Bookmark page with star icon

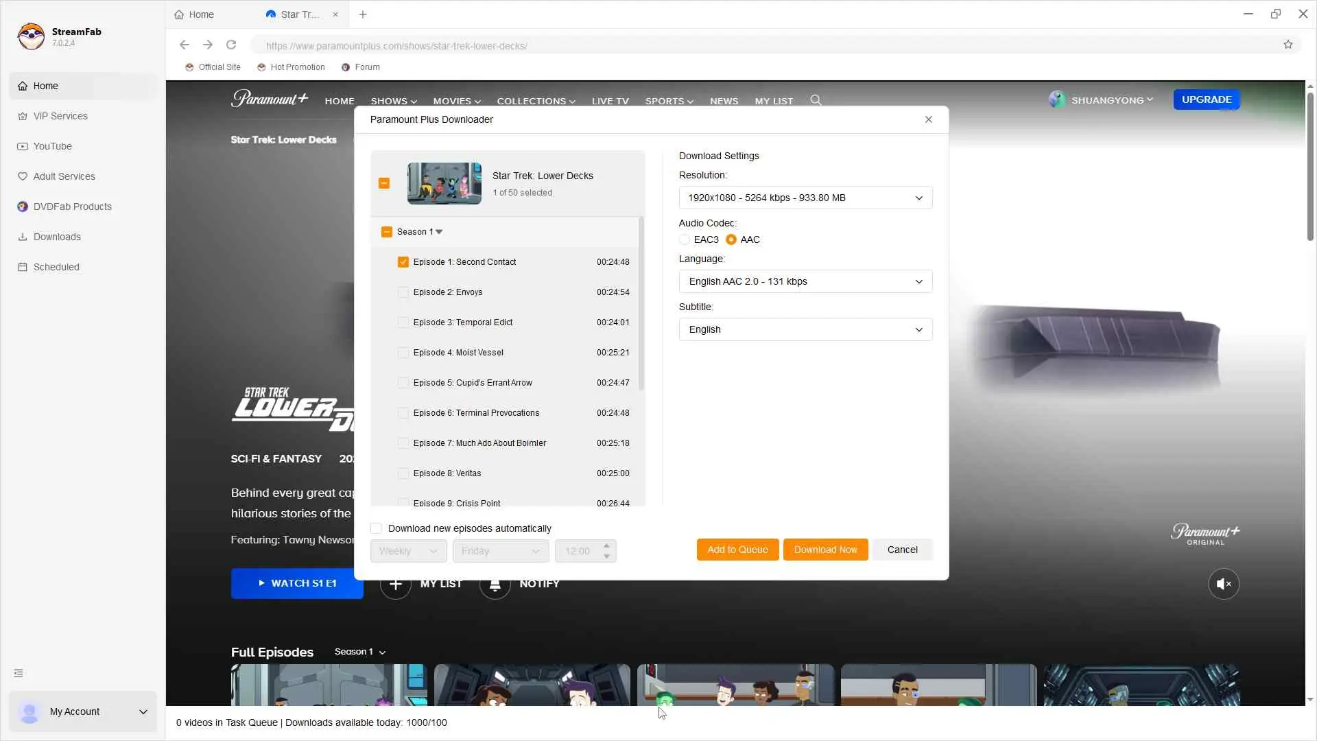(1288, 45)
